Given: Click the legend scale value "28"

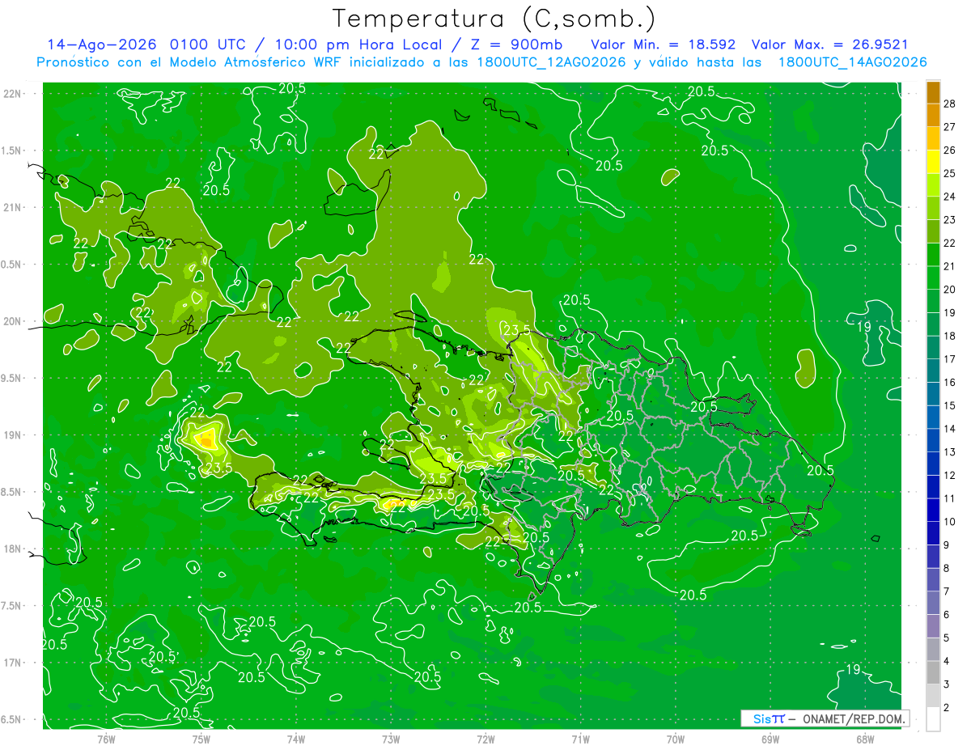Looking at the screenshot, I should point(949,103).
